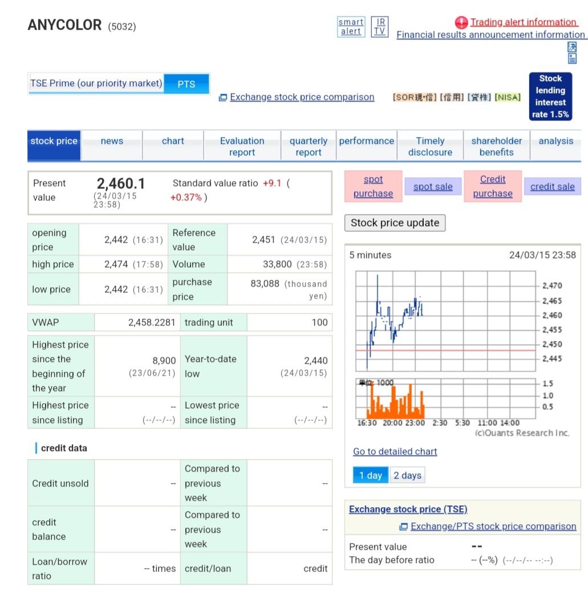Click the yearly highest price 8,900
Viewport: 588px width, 615px height.
pos(164,360)
